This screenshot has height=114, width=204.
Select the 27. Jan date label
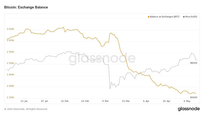(45, 101)
